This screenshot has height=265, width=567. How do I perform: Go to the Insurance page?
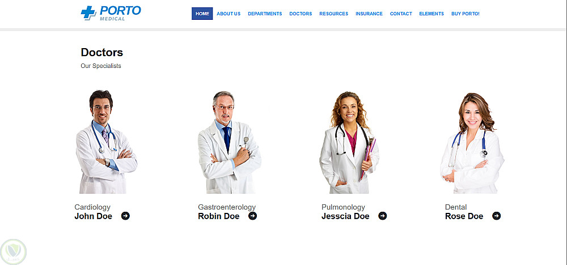[369, 14]
